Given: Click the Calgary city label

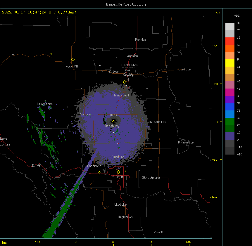Looking at the screenshot, I should (117, 176).
